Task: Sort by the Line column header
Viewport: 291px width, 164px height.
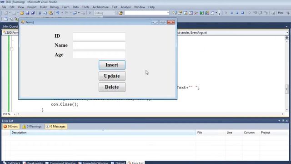Action: (x=234, y=133)
